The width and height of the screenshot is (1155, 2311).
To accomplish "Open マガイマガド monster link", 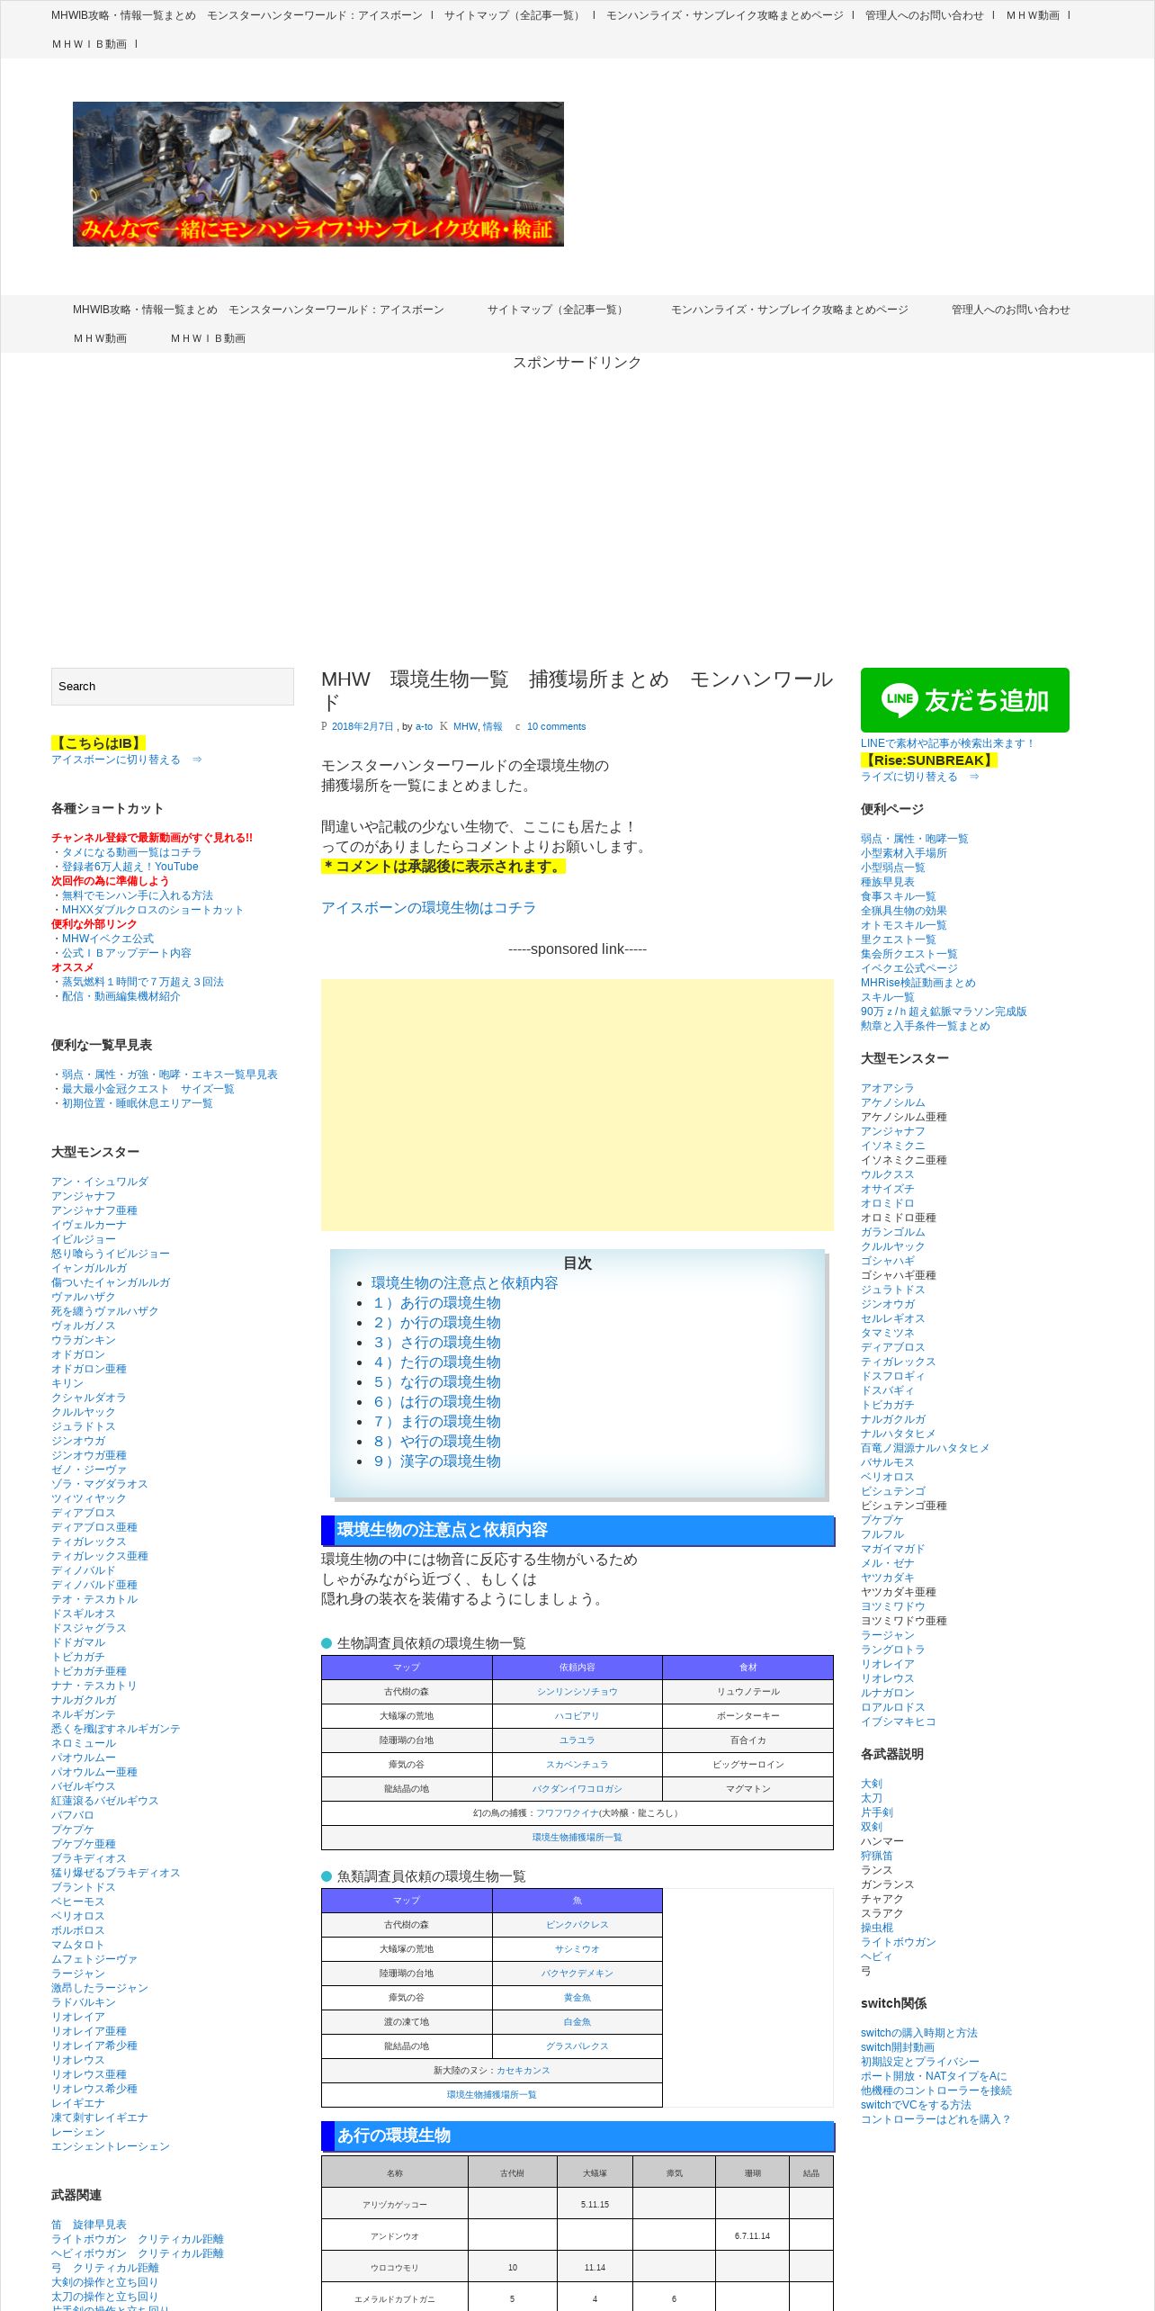I will click(893, 1549).
